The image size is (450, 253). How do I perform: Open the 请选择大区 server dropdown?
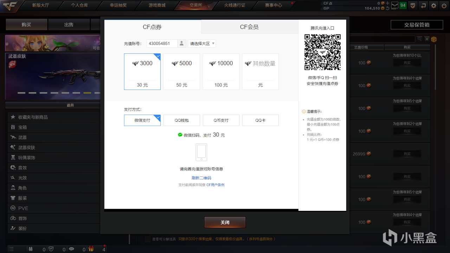tap(202, 44)
